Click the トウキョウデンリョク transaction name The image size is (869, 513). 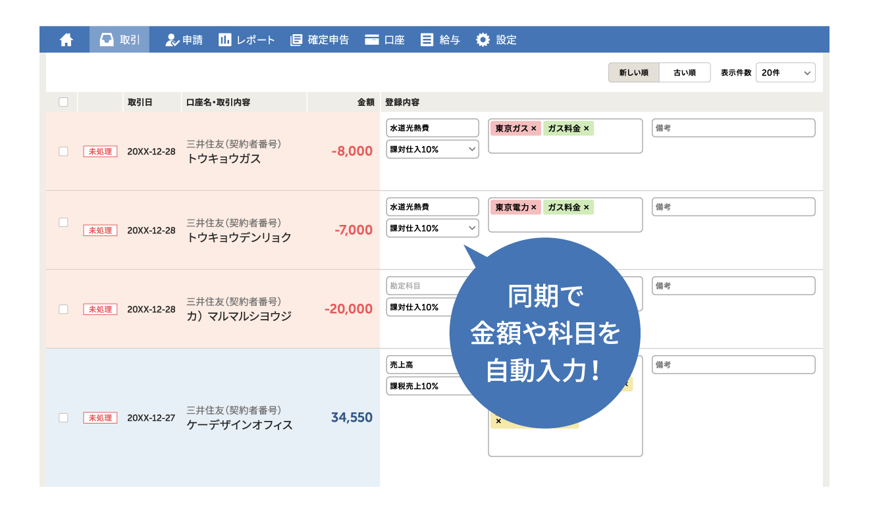click(239, 237)
